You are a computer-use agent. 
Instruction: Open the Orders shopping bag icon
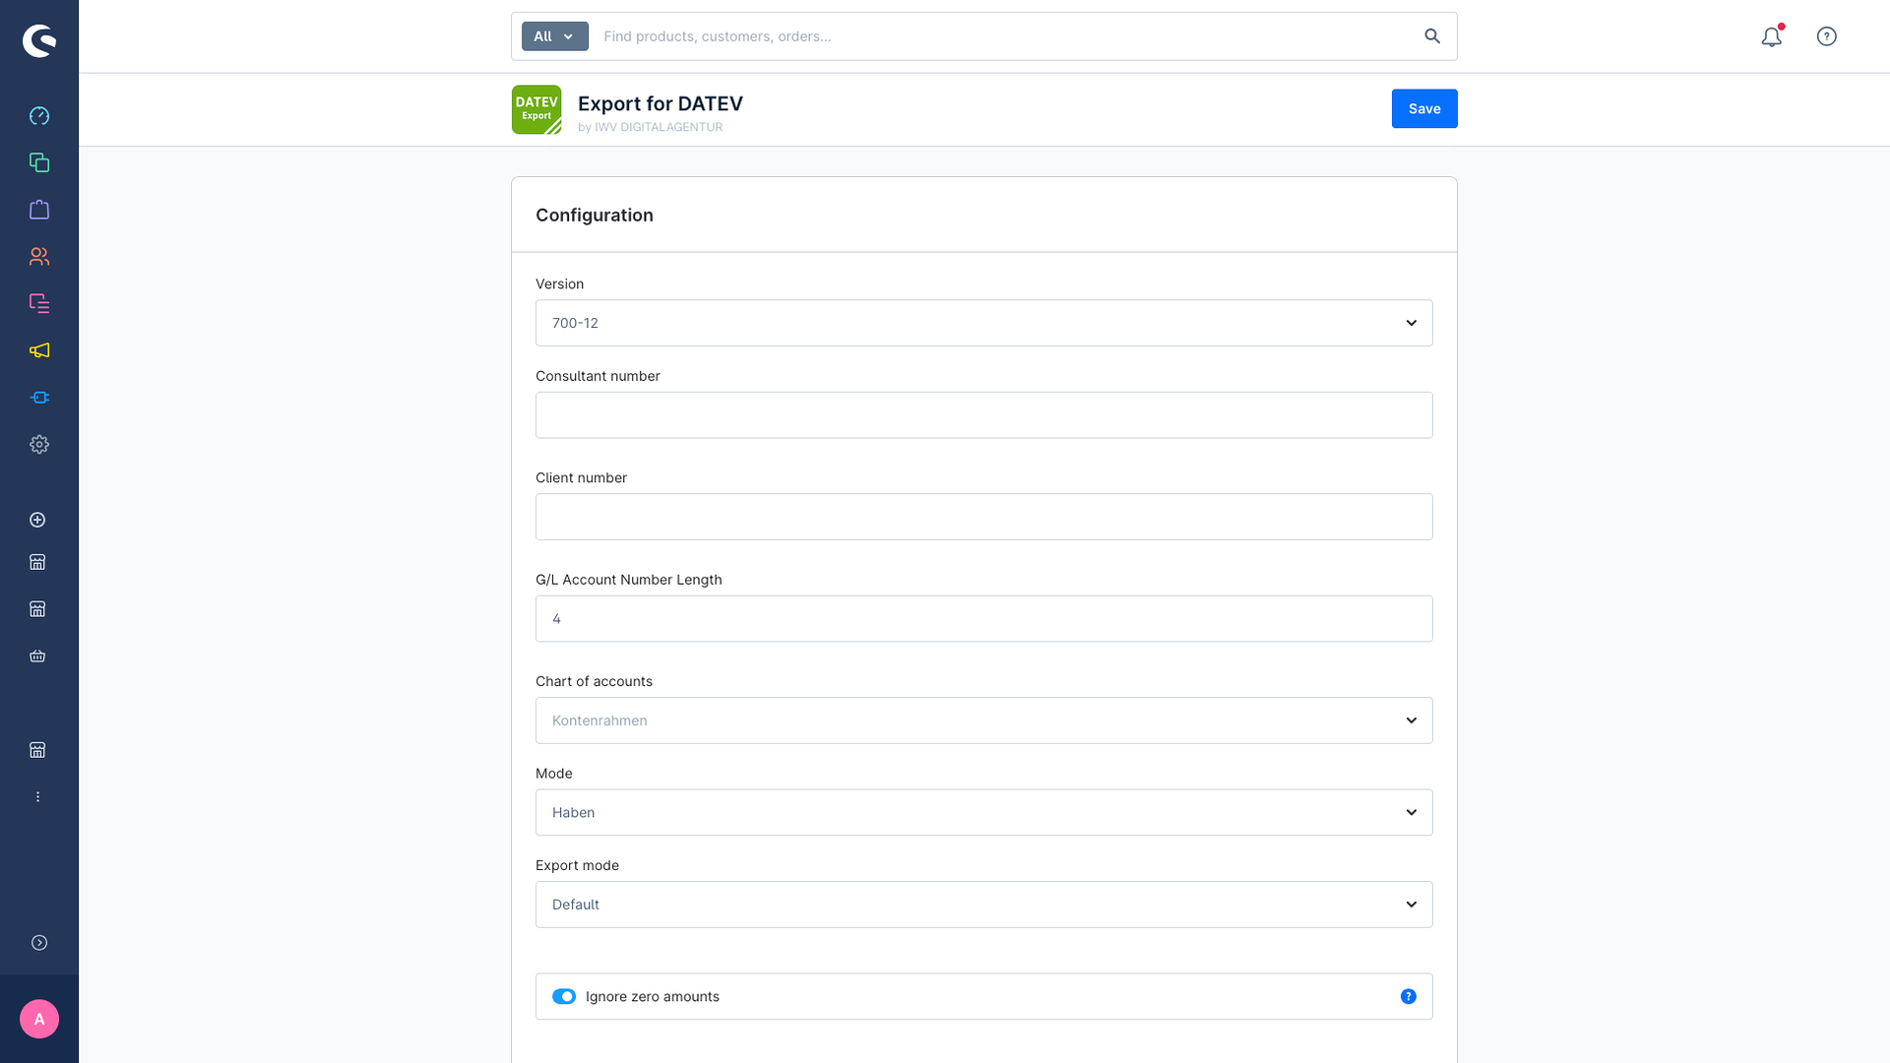click(39, 210)
